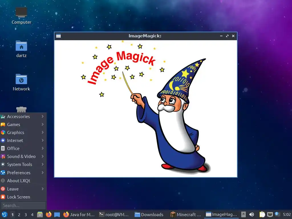
Task: Click the ImageMagick window menu icon
Action: coord(58,36)
